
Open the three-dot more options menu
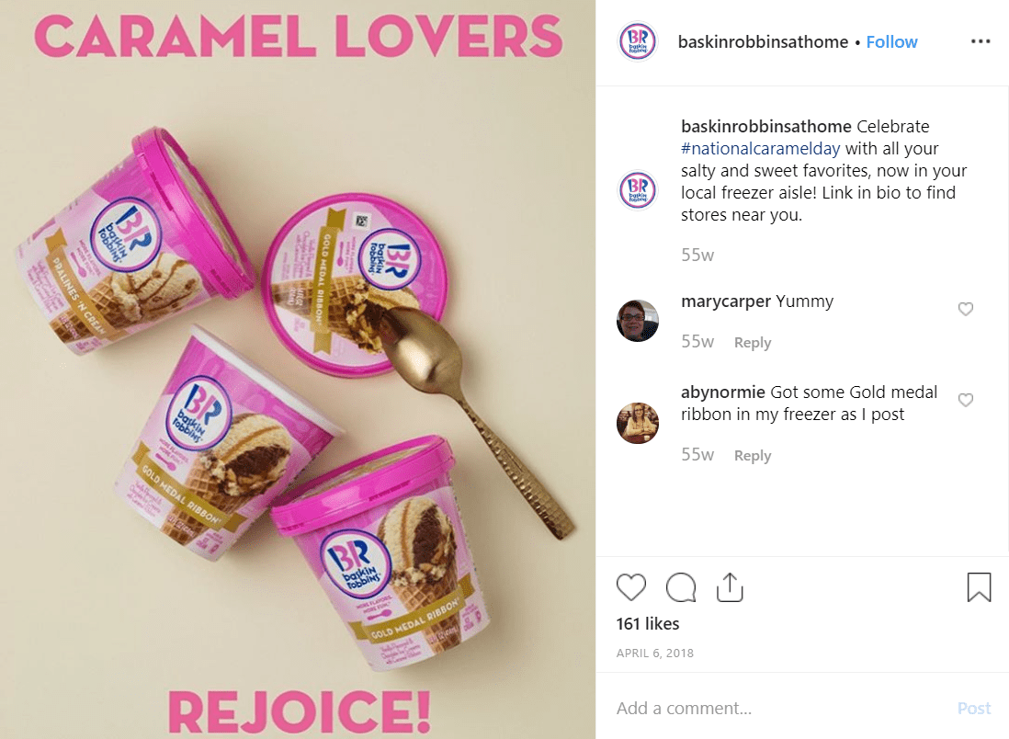pos(980,42)
